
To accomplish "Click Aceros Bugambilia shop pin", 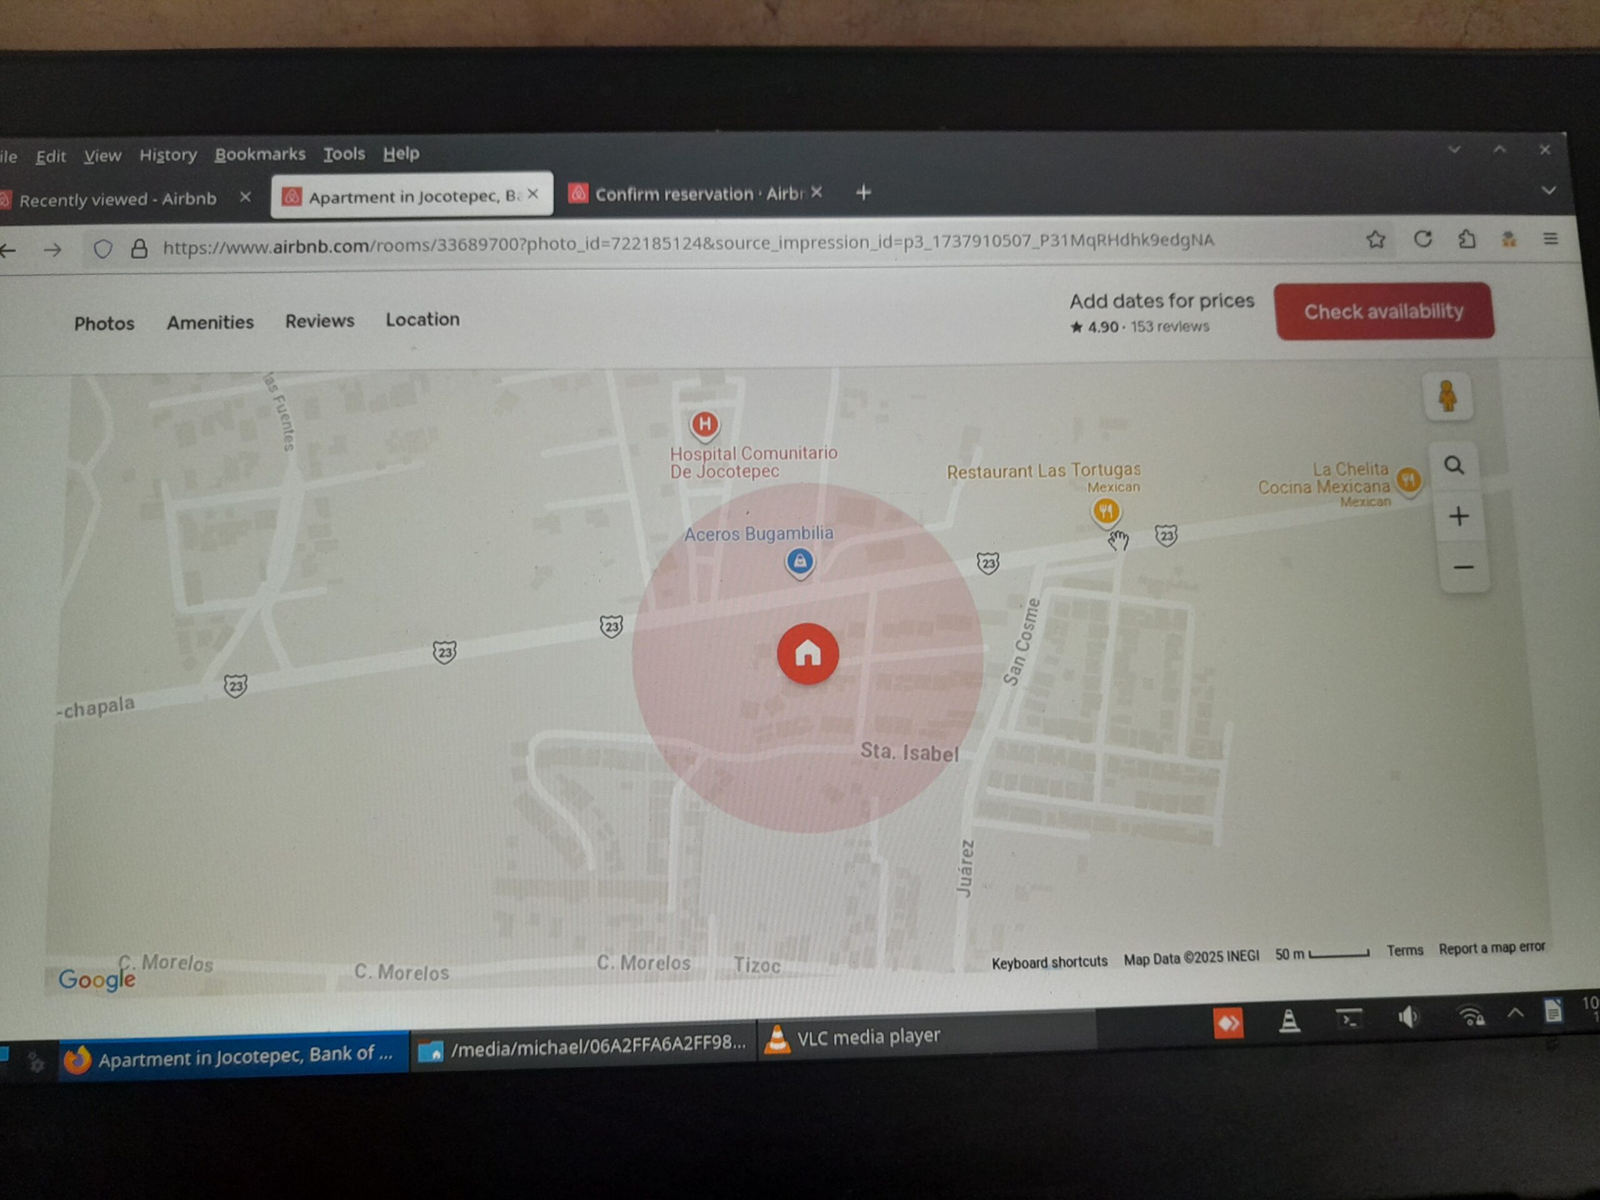I will (x=799, y=561).
